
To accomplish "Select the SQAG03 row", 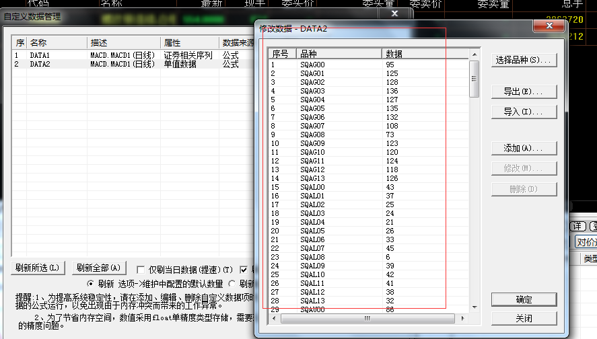I will tap(369, 91).
